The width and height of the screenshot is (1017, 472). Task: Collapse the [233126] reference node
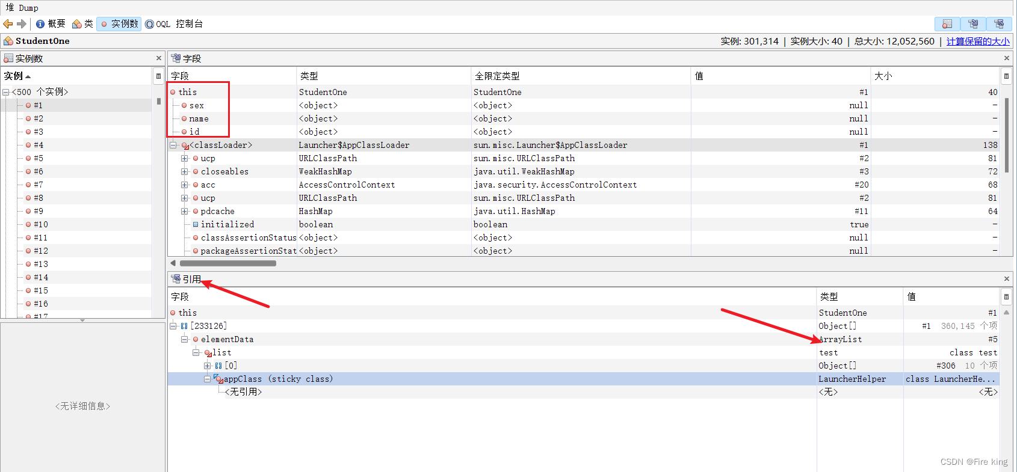point(173,326)
